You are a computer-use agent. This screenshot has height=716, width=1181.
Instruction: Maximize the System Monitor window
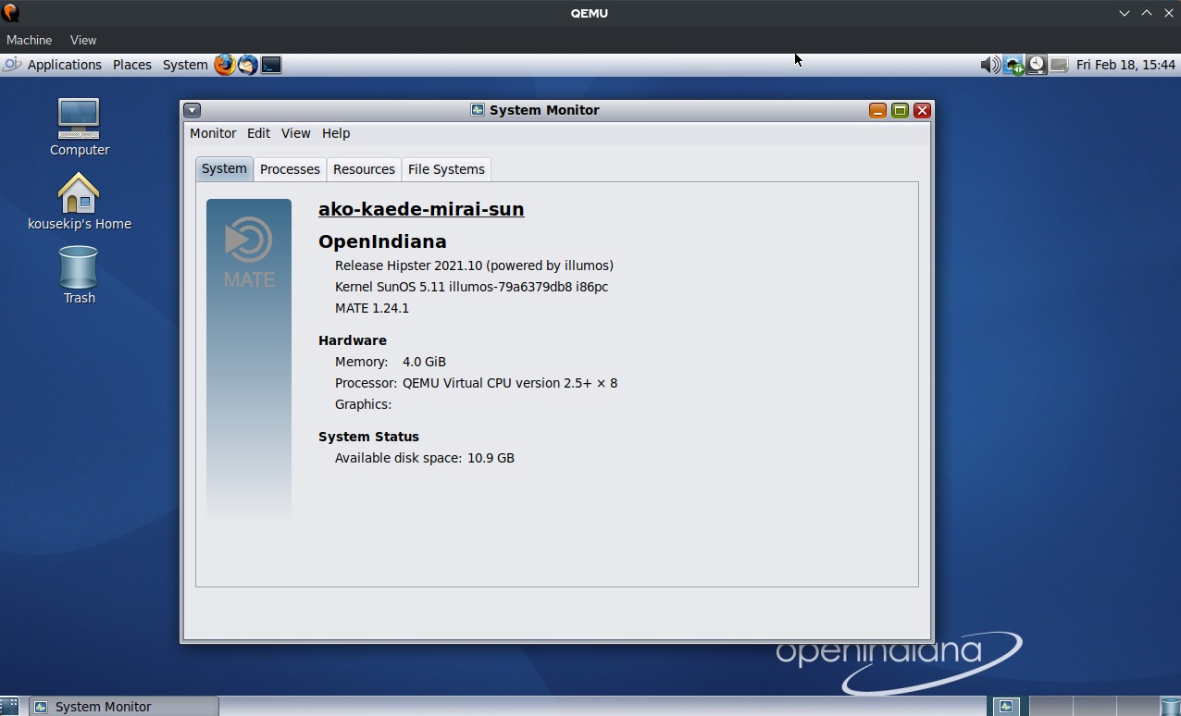900,110
